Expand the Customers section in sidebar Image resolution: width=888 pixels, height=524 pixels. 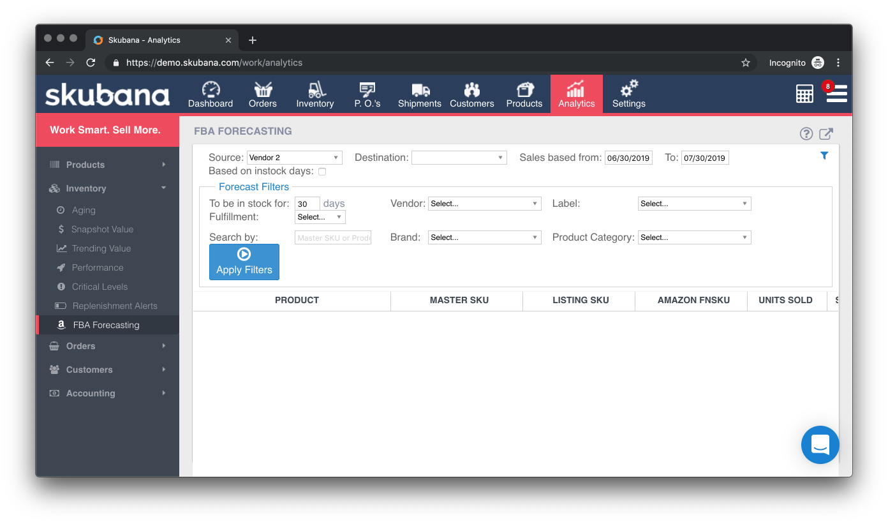pos(107,370)
